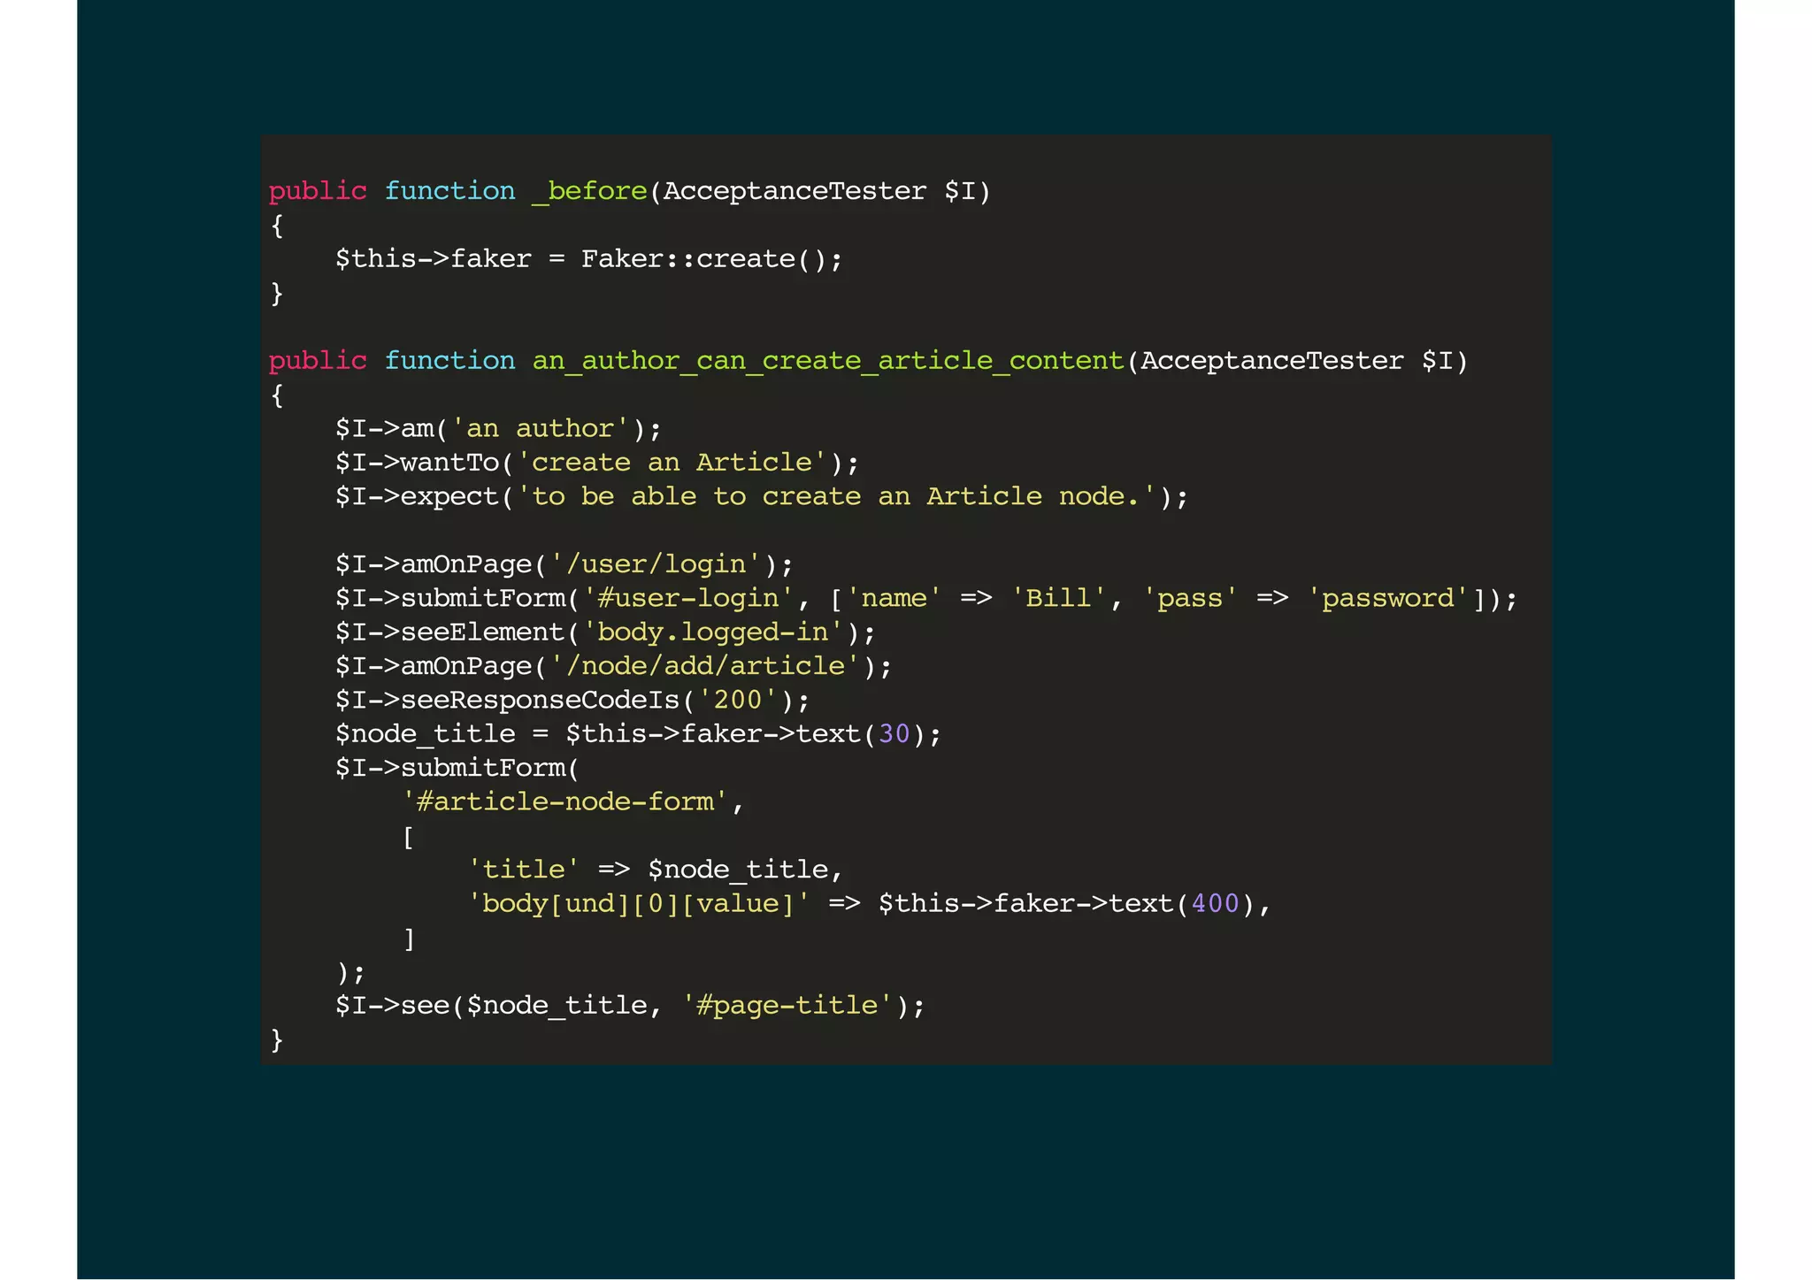Viewport: 1812px width, 1280px height.
Task: Click the string 'an author'
Action: click(541, 429)
